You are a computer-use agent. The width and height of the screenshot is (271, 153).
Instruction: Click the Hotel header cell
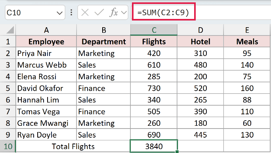(x=200, y=42)
